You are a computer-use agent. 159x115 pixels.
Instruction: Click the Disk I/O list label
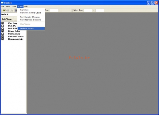pyautogui.click(x=12, y=26)
